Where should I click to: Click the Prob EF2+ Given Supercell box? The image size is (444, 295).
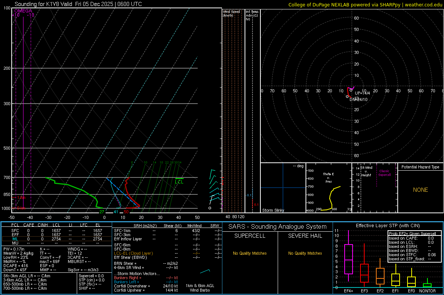point(414,246)
